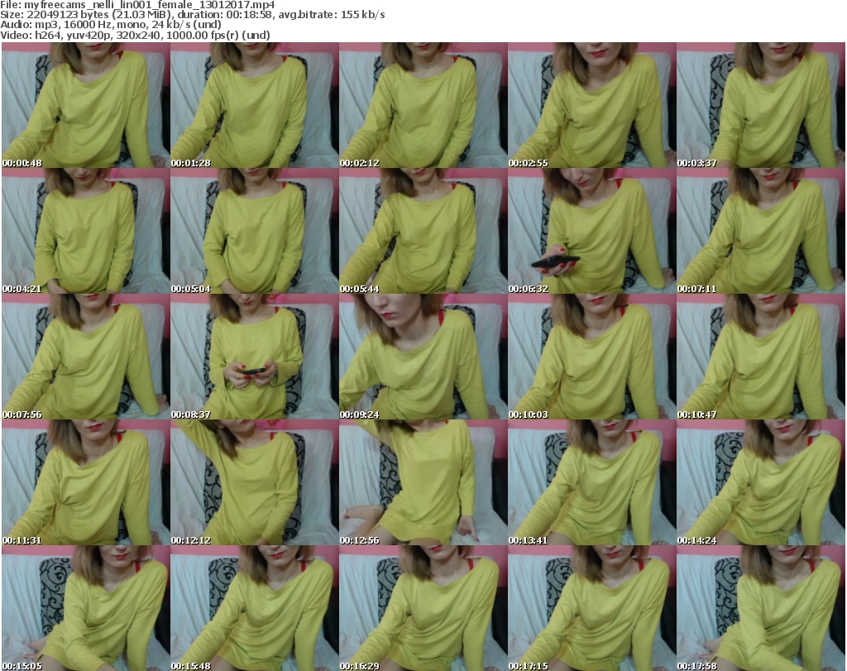
Task: Choose the preview frame marked 00:12:56
Action: click(423, 483)
